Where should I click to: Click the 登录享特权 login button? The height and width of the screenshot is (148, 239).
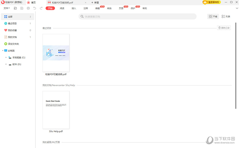212,2
